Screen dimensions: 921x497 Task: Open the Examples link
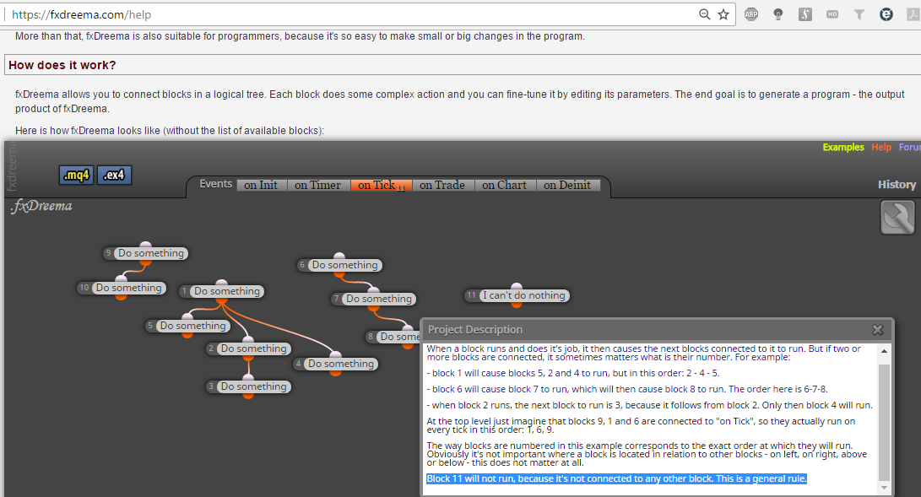842,148
